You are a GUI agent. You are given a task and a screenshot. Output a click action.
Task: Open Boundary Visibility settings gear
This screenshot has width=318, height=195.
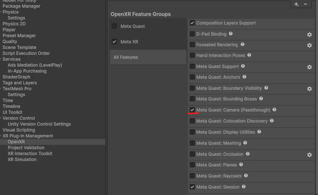pyautogui.click(x=309, y=89)
